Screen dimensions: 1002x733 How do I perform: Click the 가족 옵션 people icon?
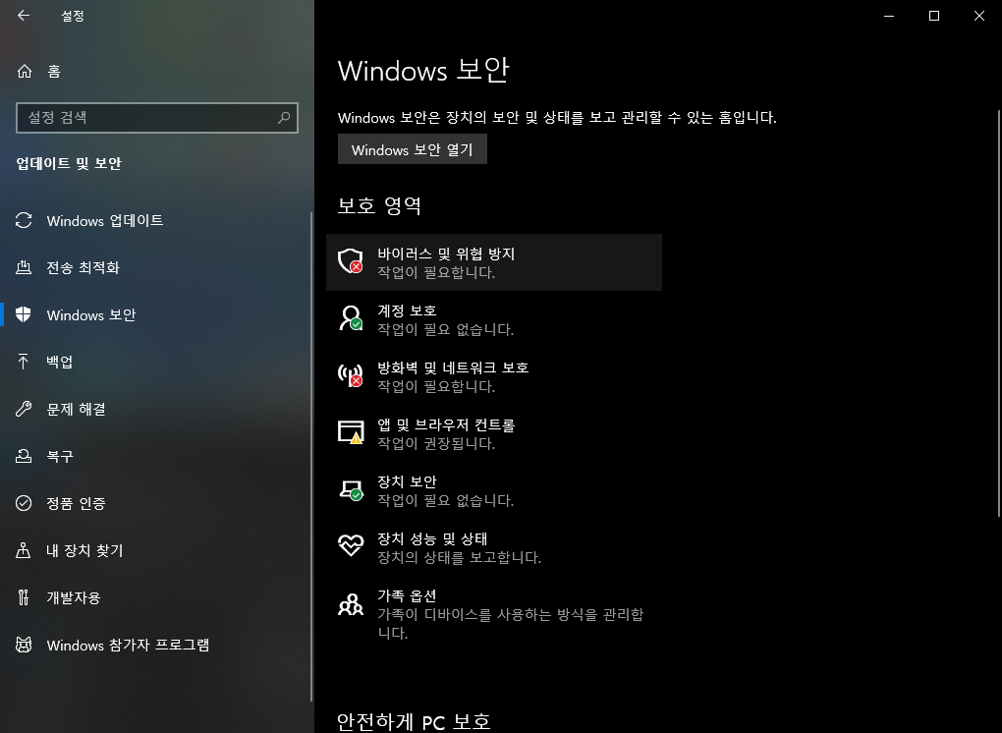350,604
